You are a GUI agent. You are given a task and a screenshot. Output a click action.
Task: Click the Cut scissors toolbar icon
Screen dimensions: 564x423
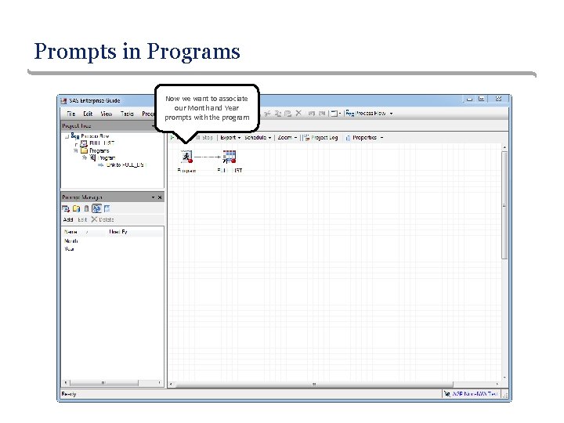click(267, 114)
